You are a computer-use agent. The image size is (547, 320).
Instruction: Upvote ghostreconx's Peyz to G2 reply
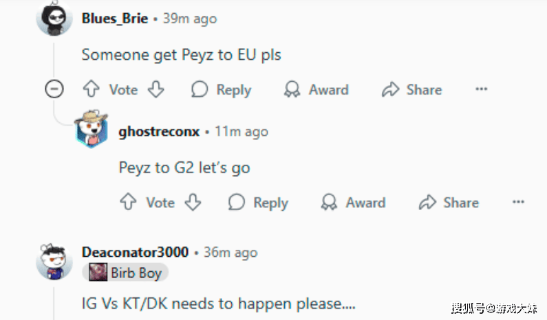pos(128,202)
